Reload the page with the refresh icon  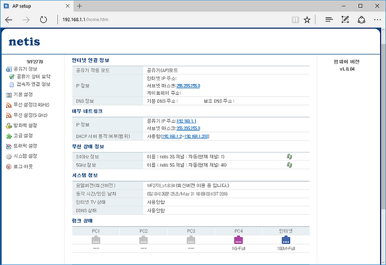point(43,19)
